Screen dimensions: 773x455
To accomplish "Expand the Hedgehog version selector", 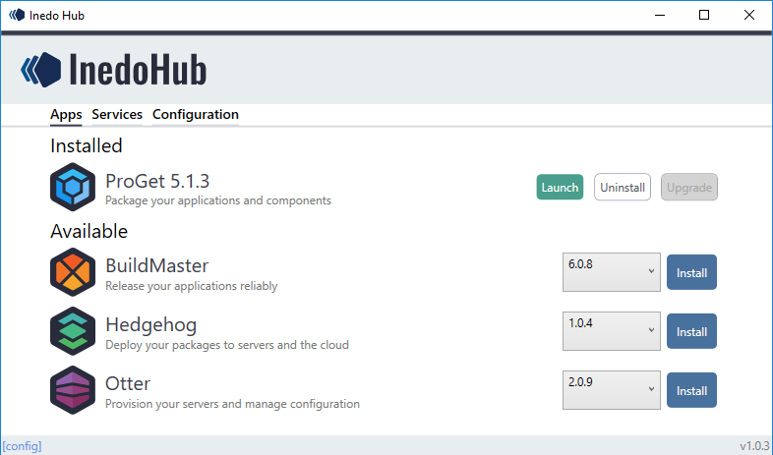I will [x=611, y=331].
